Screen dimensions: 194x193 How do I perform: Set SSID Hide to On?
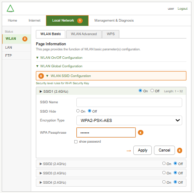(x=78, y=111)
